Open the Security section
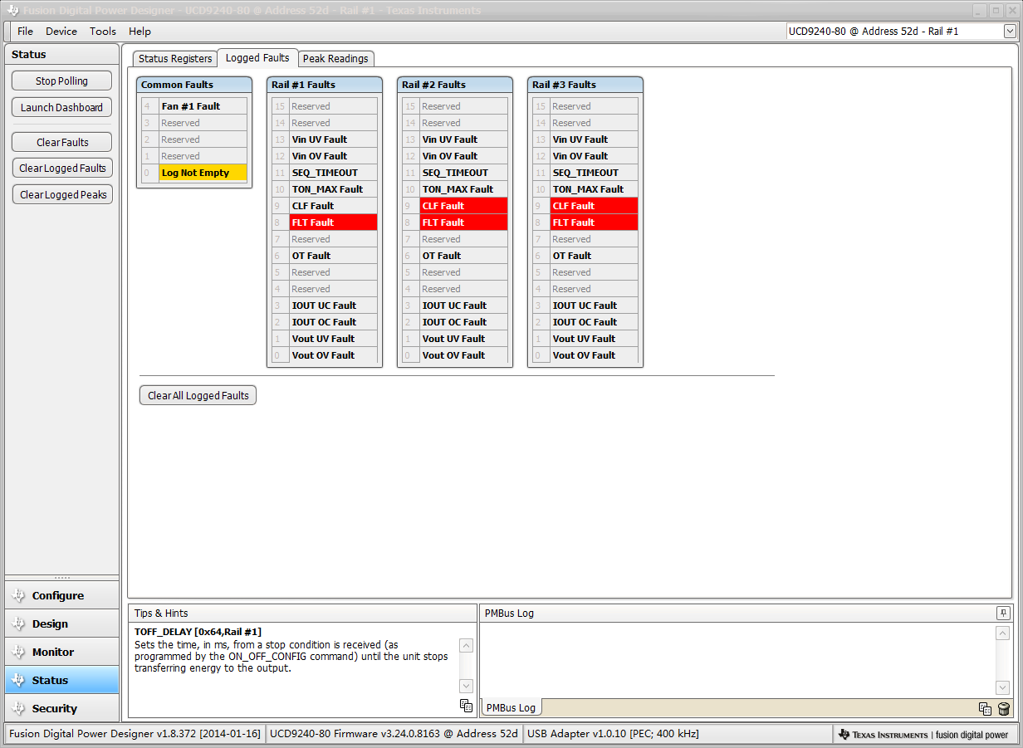The width and height of the screenshot is (1023, 748). (x=61, y=709)
